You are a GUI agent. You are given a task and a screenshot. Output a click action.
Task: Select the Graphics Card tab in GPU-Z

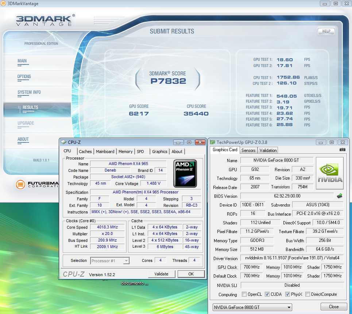pos(225,150)
